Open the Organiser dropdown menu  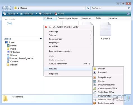pos(11,14)
